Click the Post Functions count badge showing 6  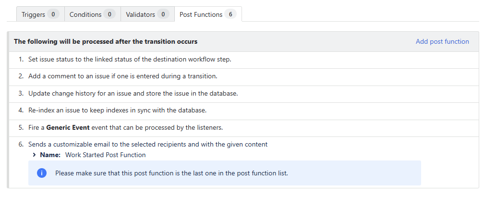(x=230, y=14)
